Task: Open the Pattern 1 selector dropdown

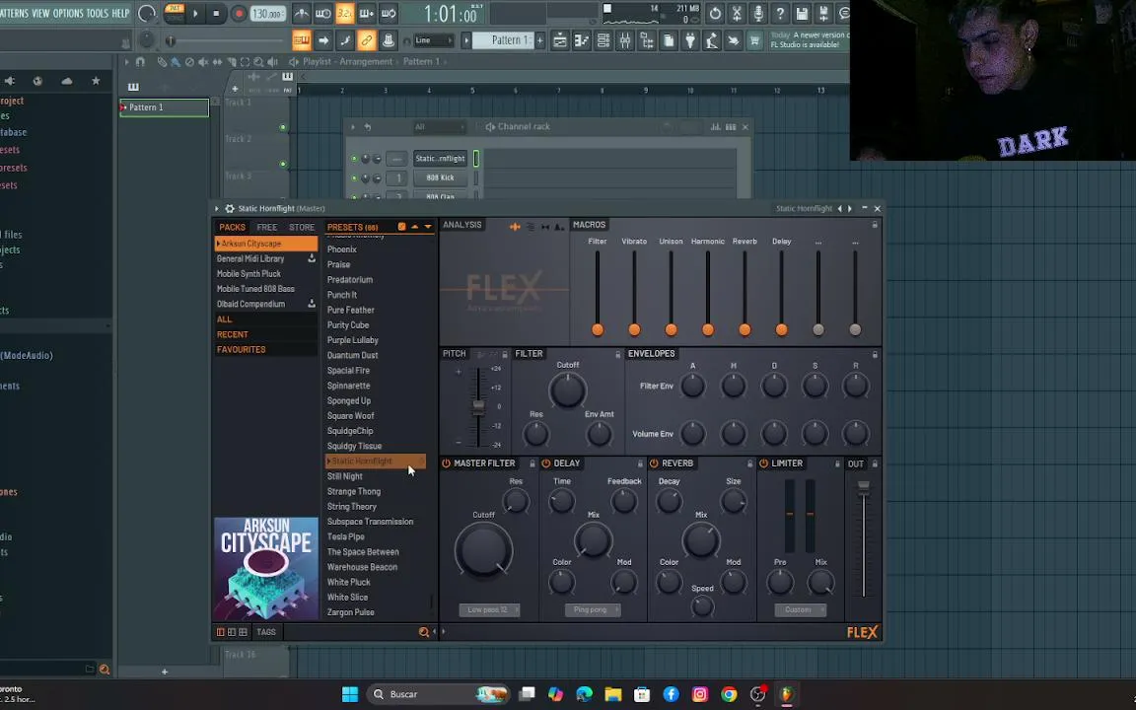Action: click(x=503, y=40)
